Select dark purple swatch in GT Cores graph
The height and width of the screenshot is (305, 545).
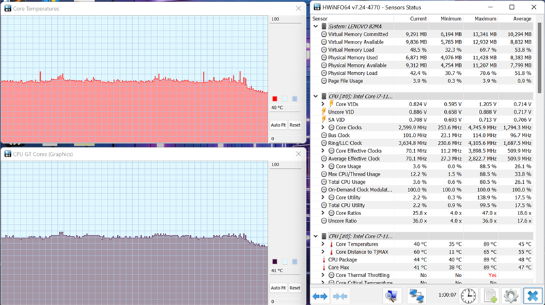coord(275,262)
